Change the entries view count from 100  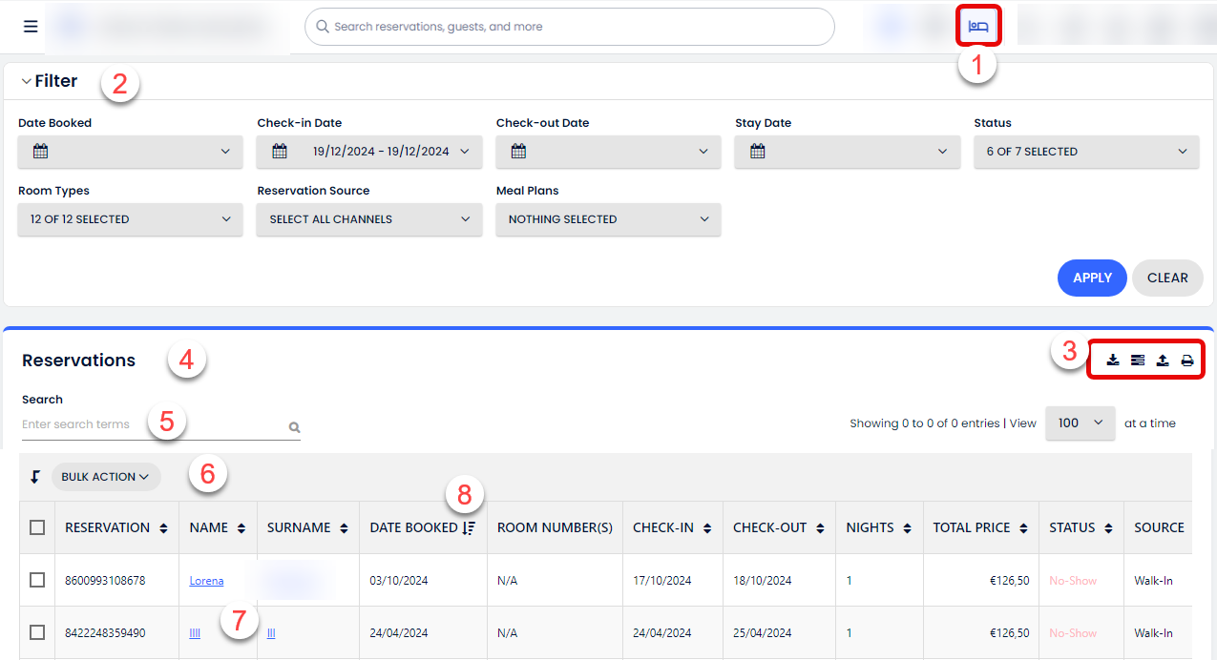(x=1080, y=423)
